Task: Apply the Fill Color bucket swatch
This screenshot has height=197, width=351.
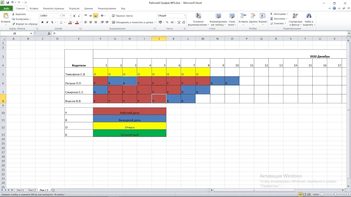Action: [70, 22]
